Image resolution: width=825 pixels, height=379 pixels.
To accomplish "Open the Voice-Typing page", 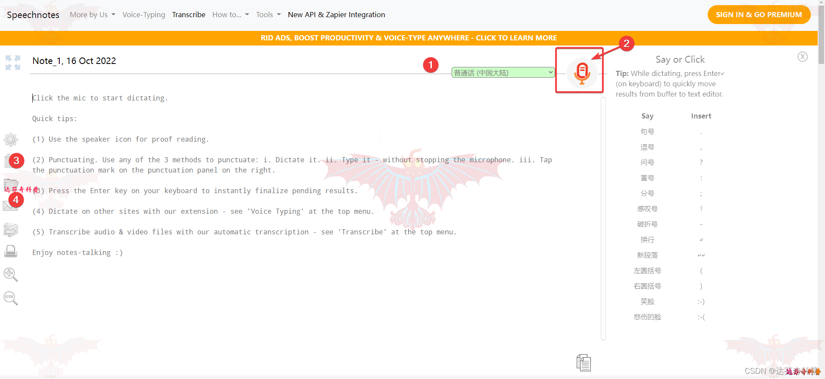I will pos(144,15).
